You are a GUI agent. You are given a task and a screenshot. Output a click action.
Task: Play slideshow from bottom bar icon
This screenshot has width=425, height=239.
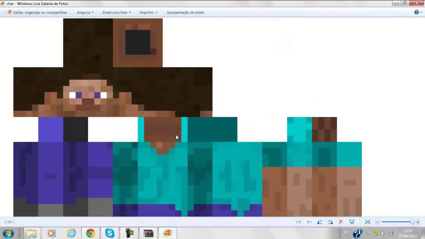[352, 222]
